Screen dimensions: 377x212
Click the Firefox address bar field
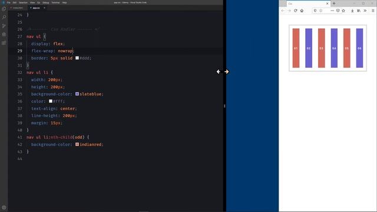[326, 11]
